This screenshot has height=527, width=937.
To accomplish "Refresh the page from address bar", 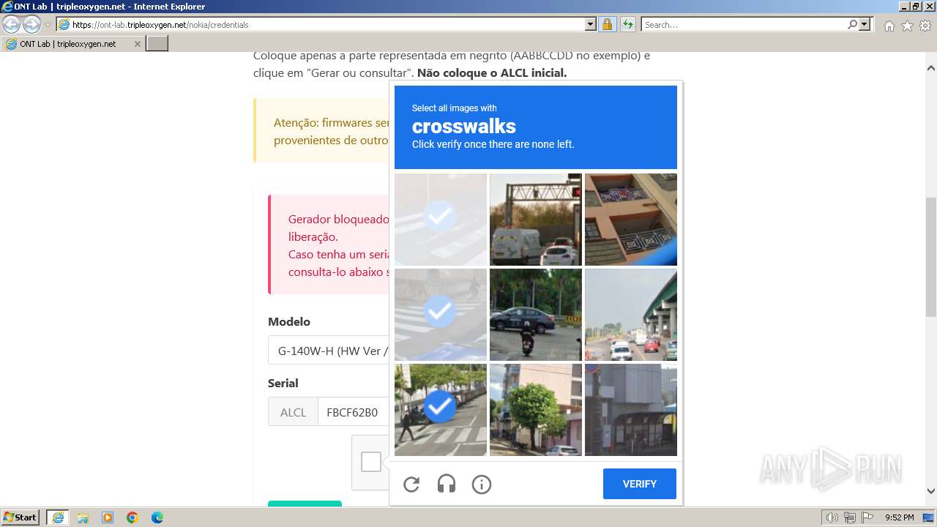I will click(x=627, y=24).
